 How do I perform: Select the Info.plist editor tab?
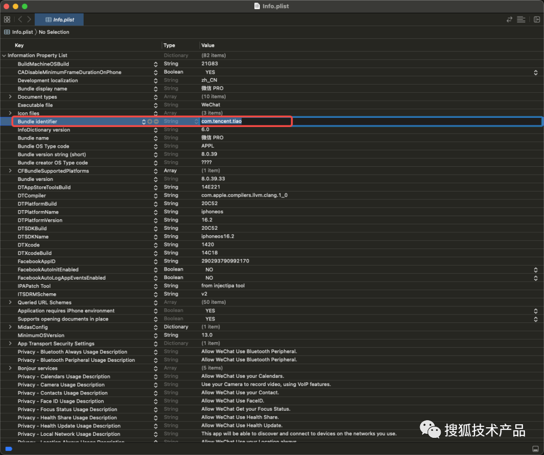(x=59, y=20)
